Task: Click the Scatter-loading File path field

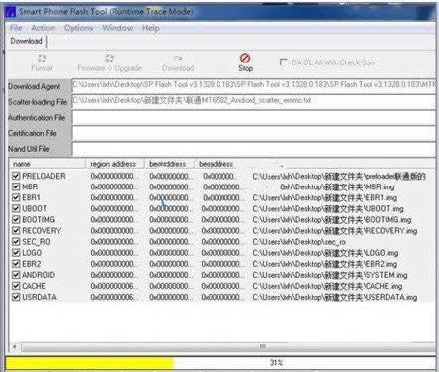Action: [x=253, y=101]
